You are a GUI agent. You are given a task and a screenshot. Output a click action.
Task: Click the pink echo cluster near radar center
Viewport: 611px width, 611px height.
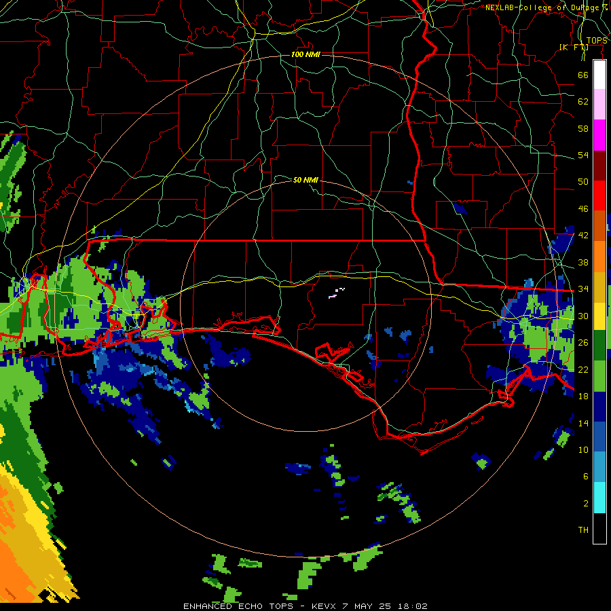click(x=337, y=293)
